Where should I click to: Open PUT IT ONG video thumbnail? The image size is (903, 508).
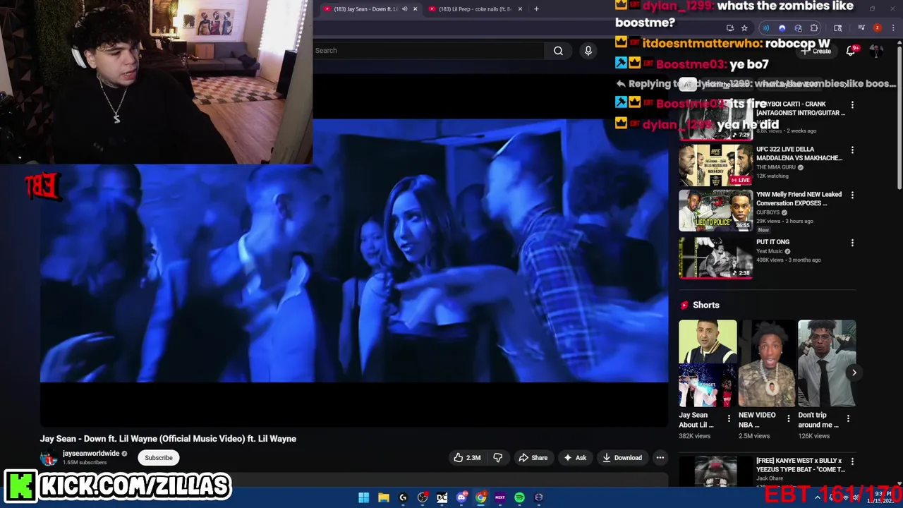tap(716, 258)
